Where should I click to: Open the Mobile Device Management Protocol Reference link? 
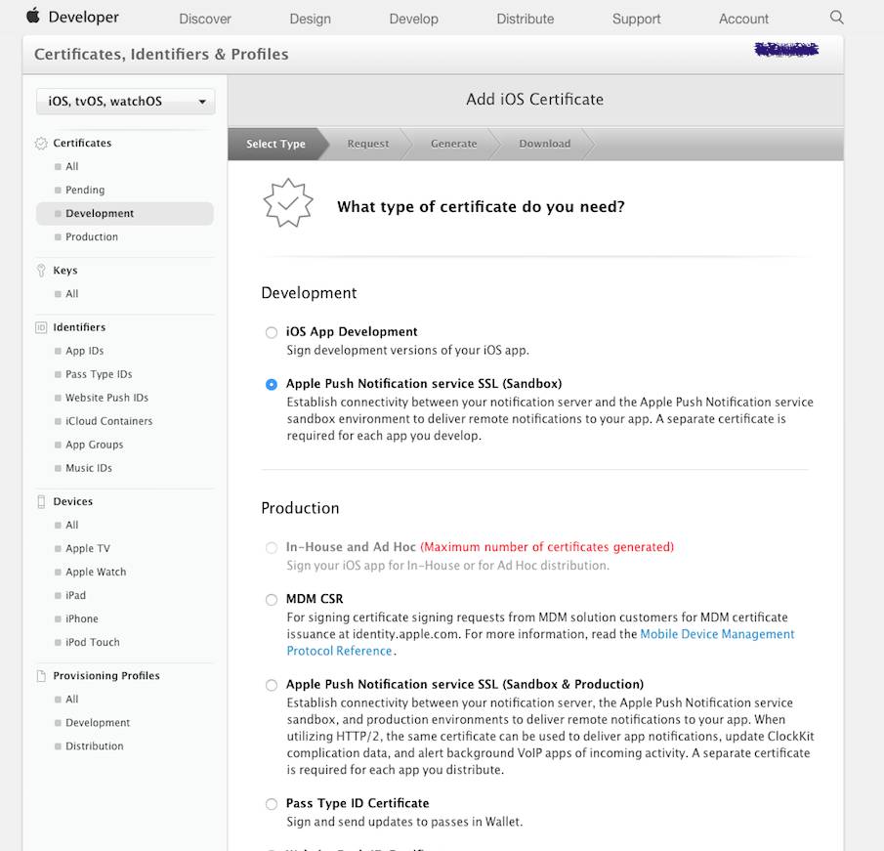[717, 634]
